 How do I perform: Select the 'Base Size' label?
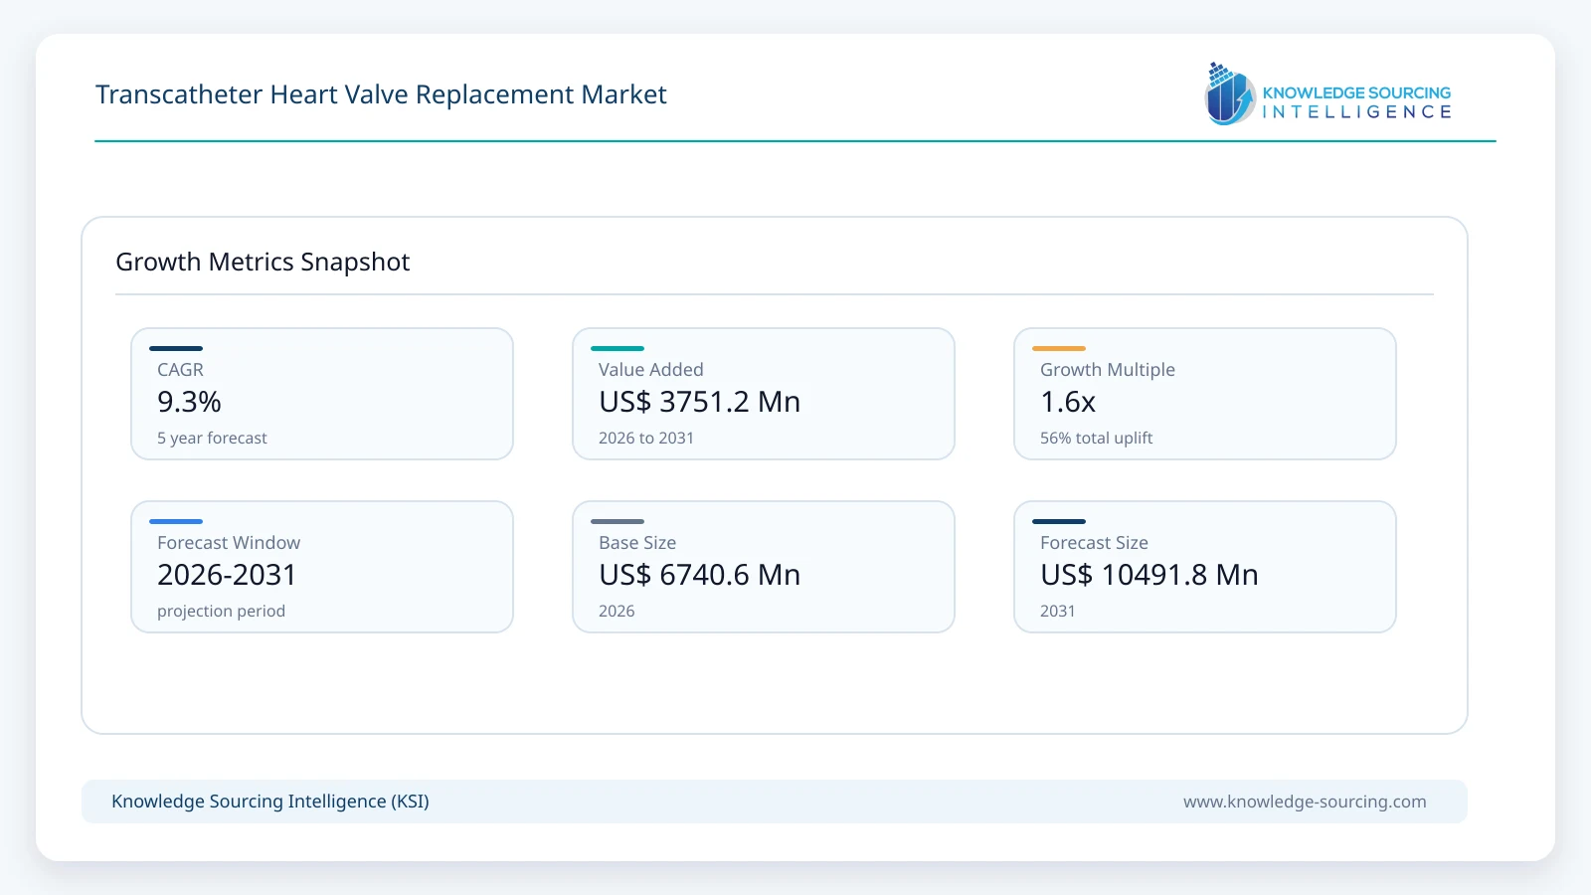click(x=637, y=543)
